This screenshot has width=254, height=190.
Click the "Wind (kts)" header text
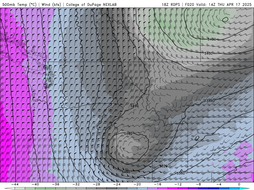tap(51, 4)
